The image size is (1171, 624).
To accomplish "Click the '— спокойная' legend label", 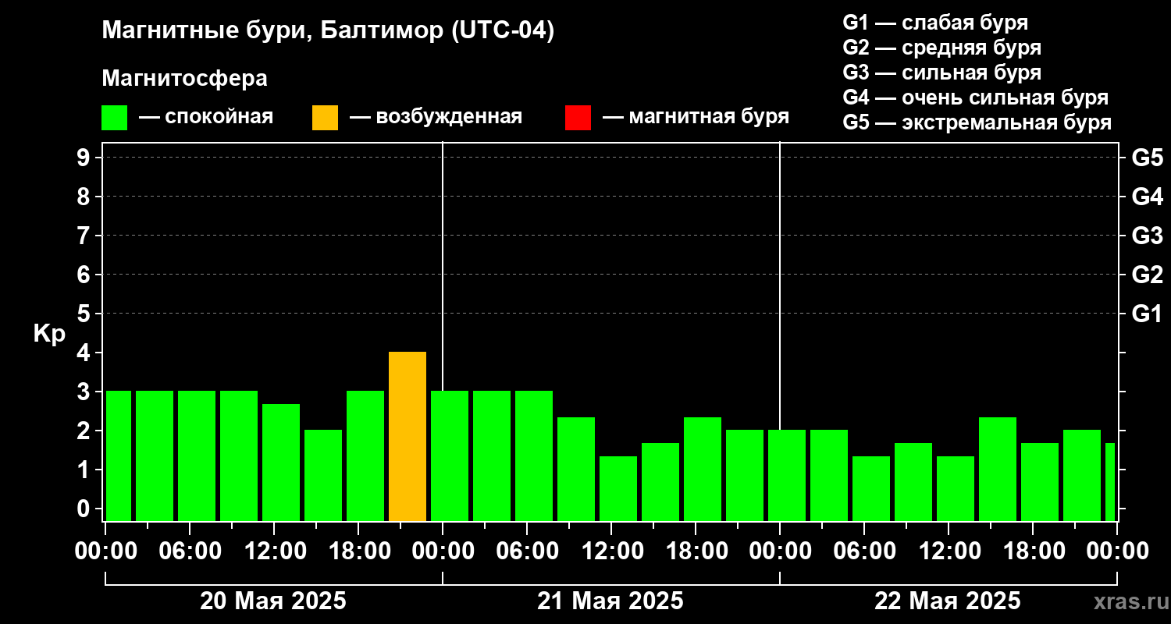I will tap(206, 117).
